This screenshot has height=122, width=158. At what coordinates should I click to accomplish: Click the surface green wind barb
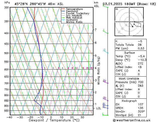tap(106, 114)
